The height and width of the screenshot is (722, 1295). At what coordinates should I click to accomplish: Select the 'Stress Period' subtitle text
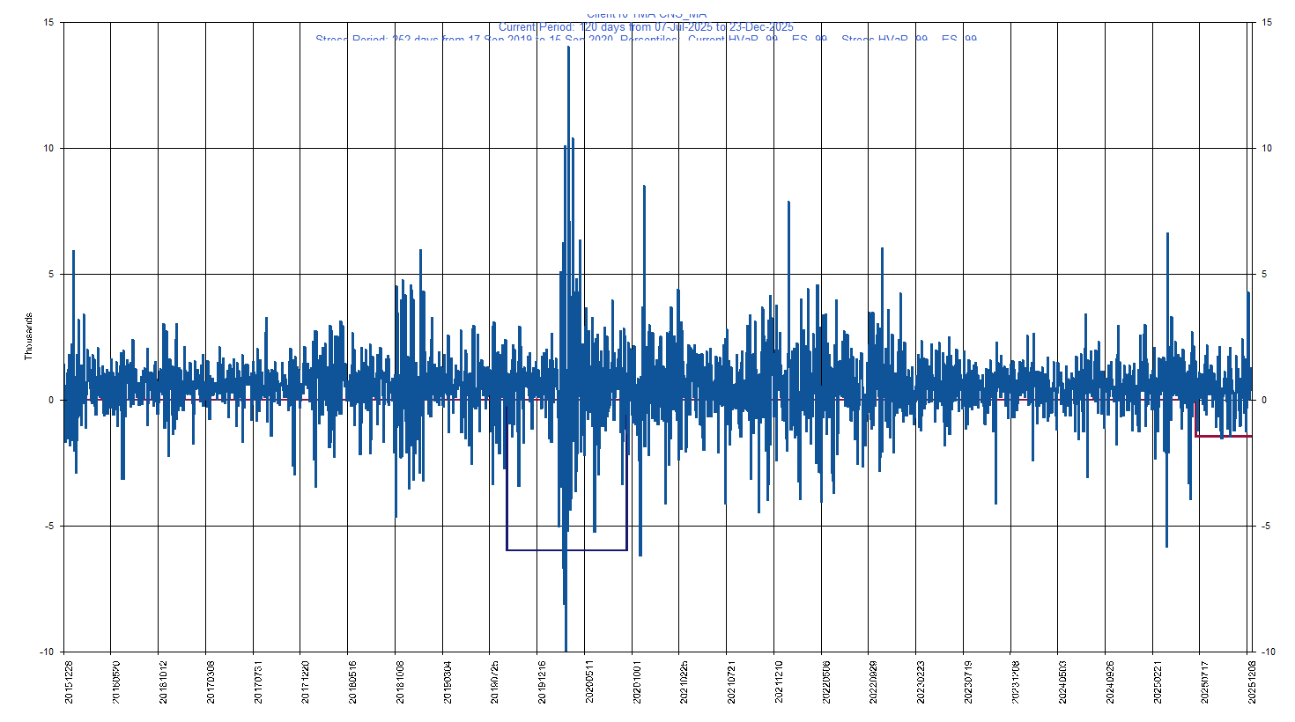[x=646, y=40]
